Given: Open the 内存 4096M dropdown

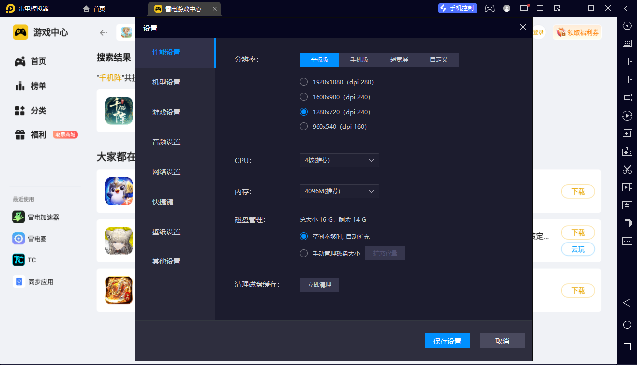Looking at the screenshot, I should click(x=339, y=191).
